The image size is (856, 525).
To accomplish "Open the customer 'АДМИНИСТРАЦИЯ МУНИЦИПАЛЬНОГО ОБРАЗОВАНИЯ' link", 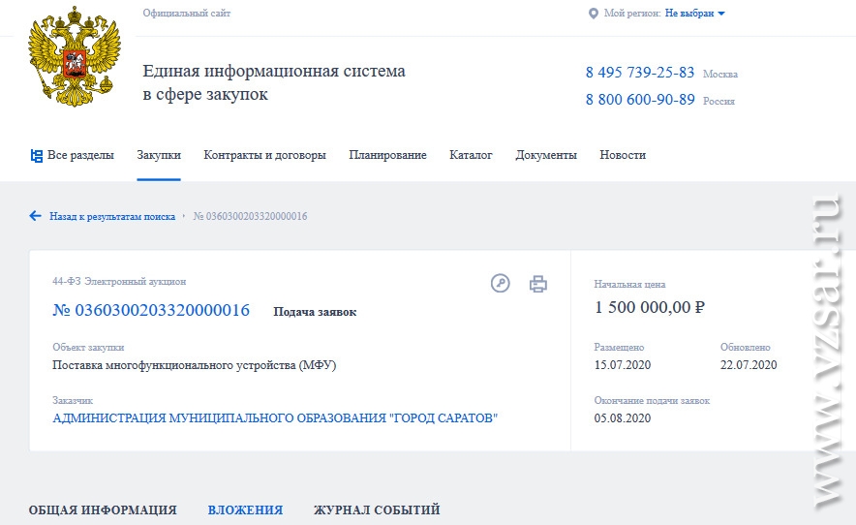I will pyautogui.click(x=275, y=418).
